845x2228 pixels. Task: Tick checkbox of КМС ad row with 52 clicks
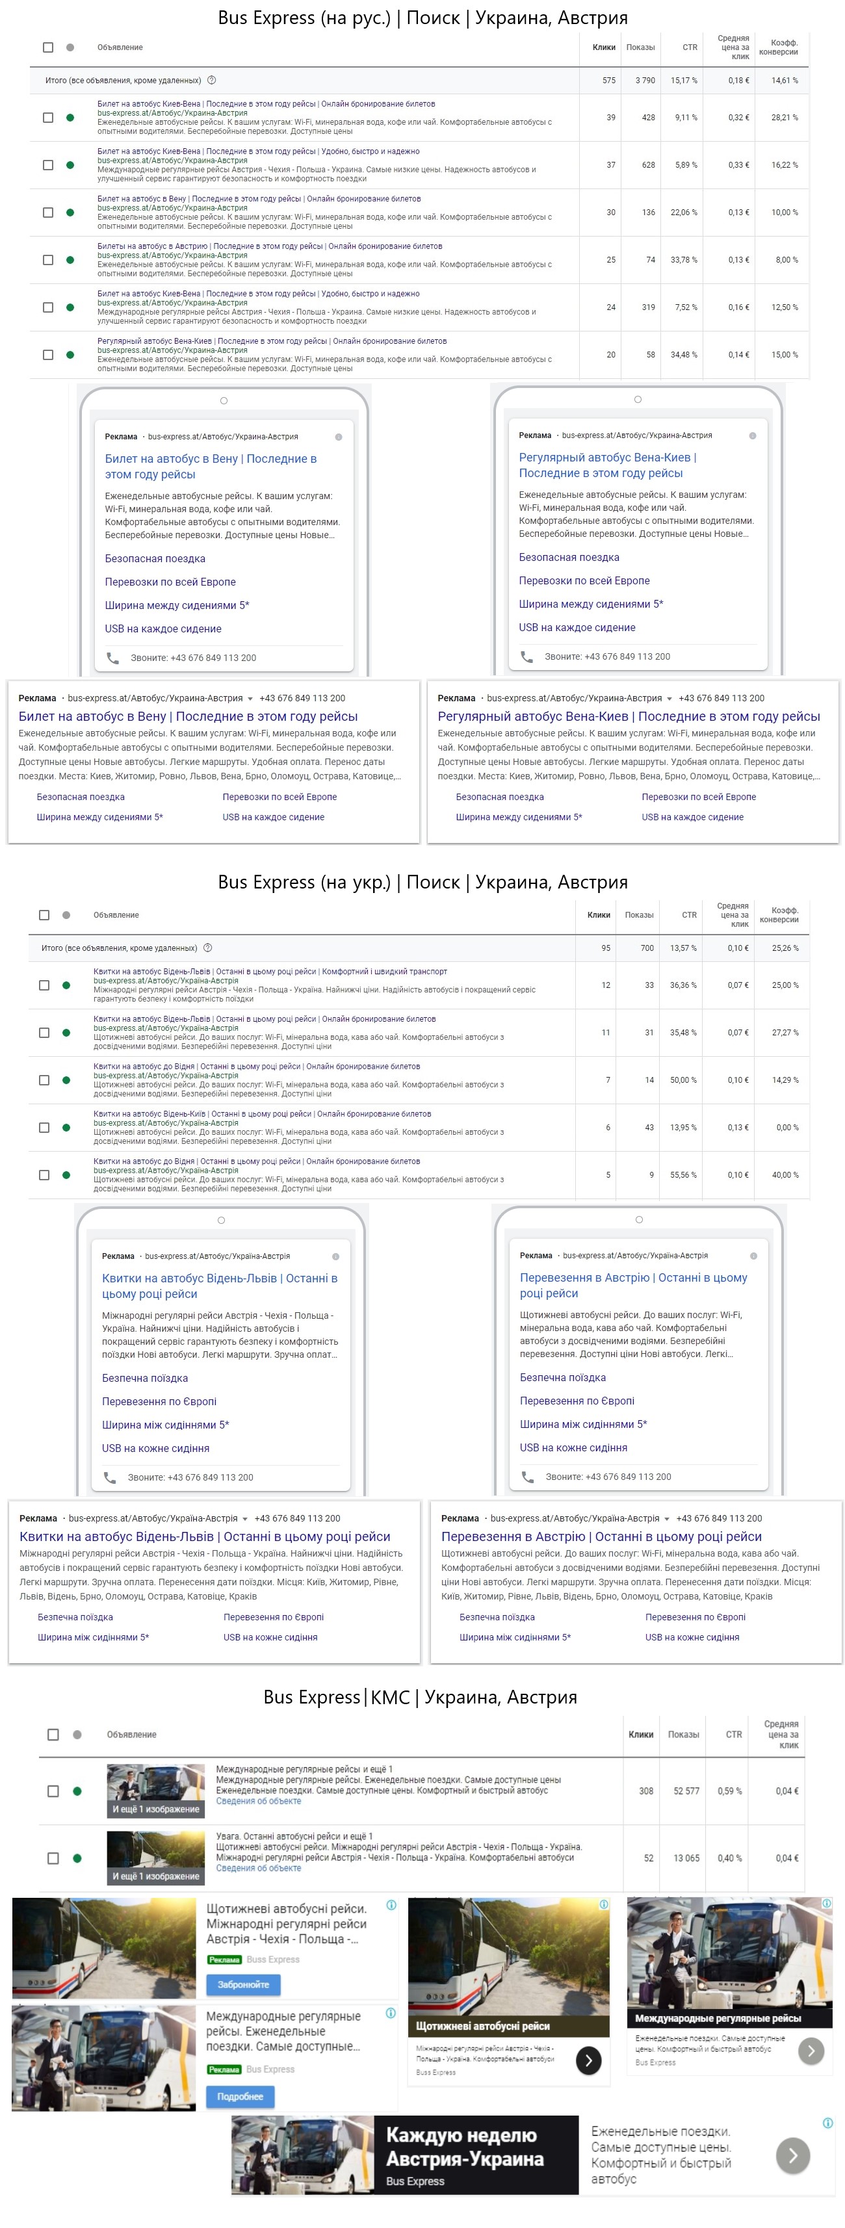tap(53, 1858)
